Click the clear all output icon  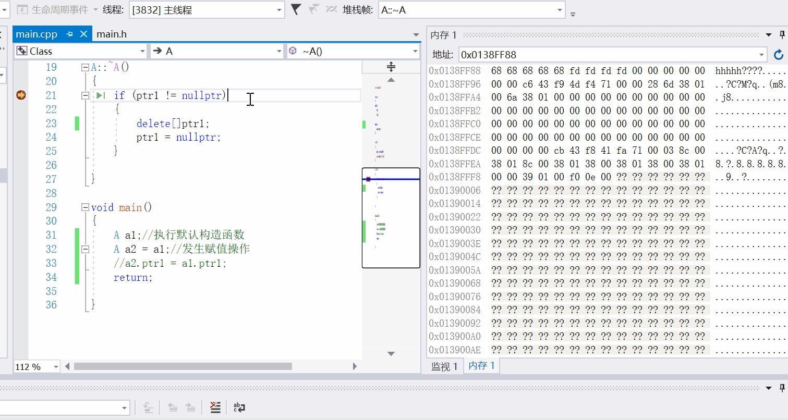pyautogui.click(x=215, y=407)
